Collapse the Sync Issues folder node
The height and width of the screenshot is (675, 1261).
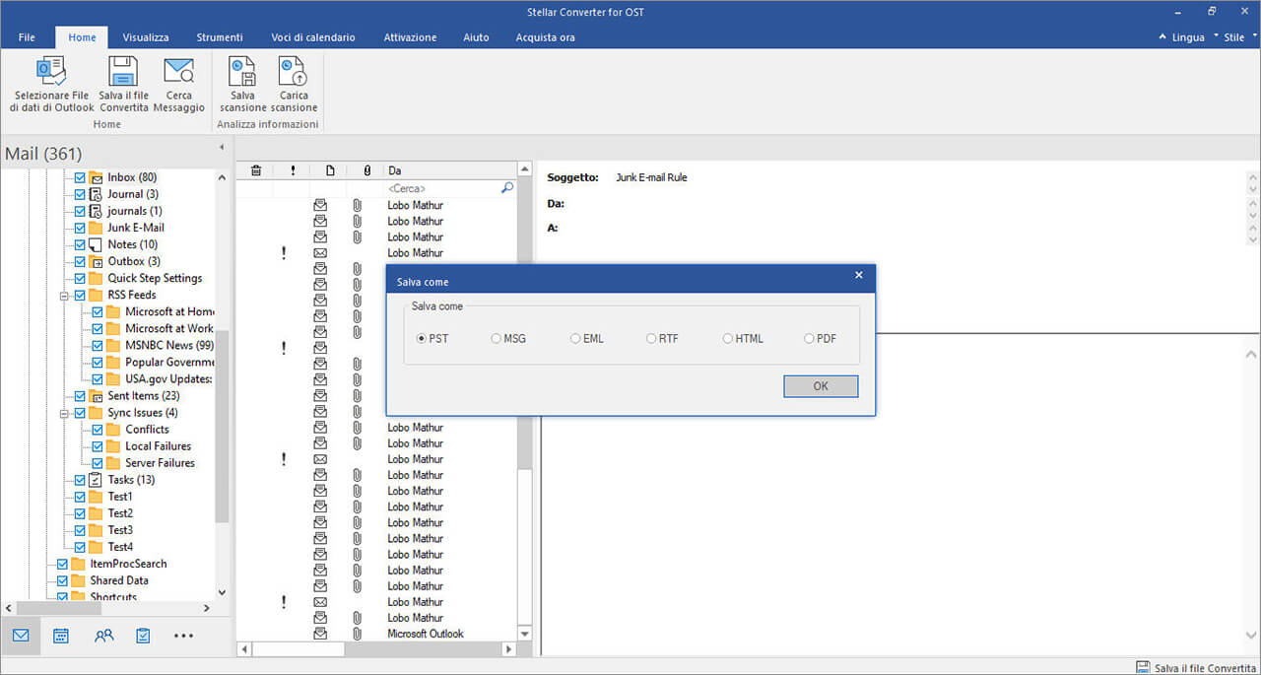tap(64, 413)
